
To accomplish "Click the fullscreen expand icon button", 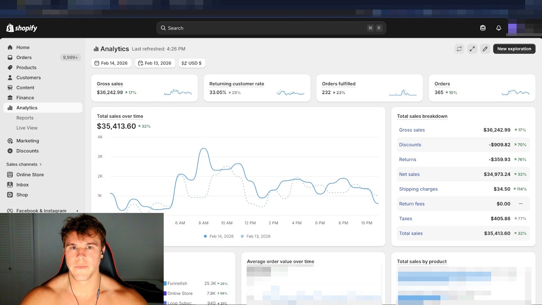I will coord(472,49).
